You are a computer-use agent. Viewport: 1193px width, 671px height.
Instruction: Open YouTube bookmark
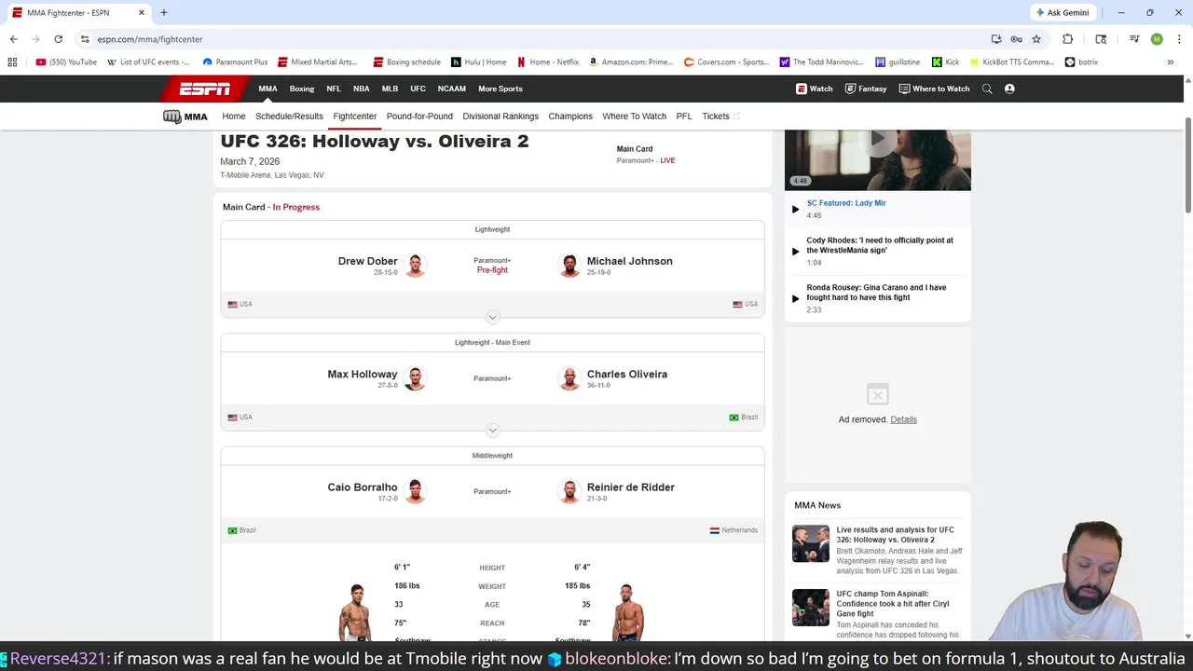coord(66,62)
